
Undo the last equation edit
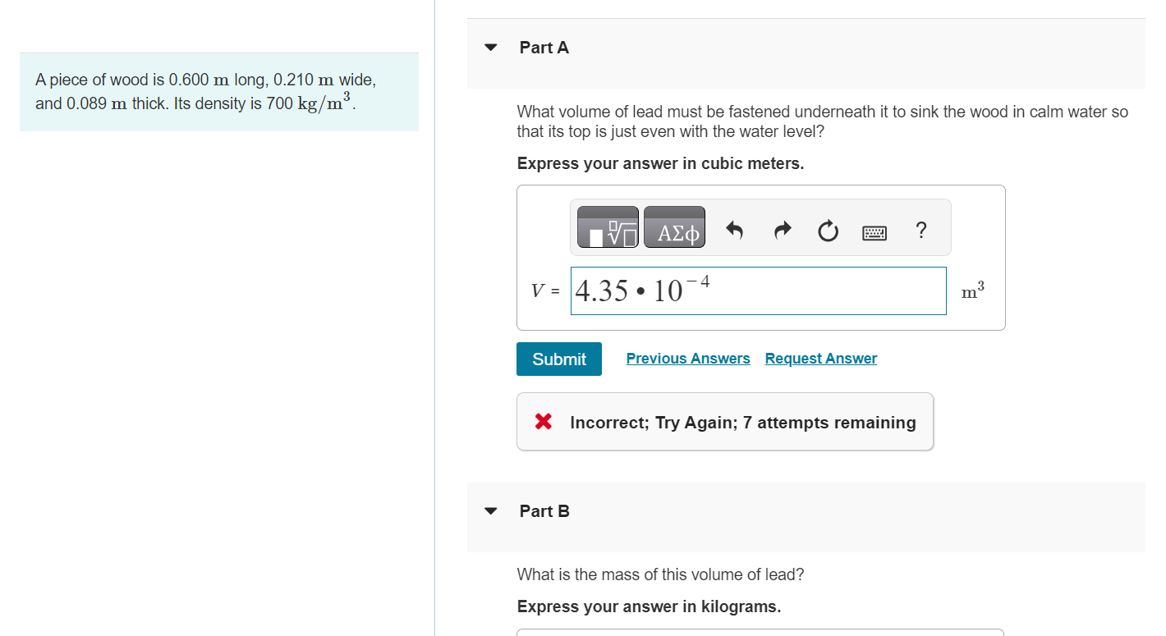(733, 231)
